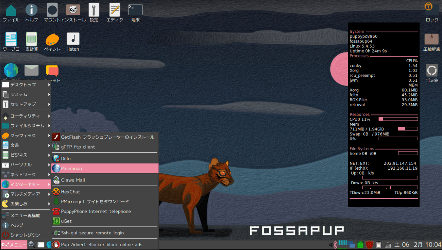
Task: Click the pink メニュー start button
Action: (x=14, y=245)
